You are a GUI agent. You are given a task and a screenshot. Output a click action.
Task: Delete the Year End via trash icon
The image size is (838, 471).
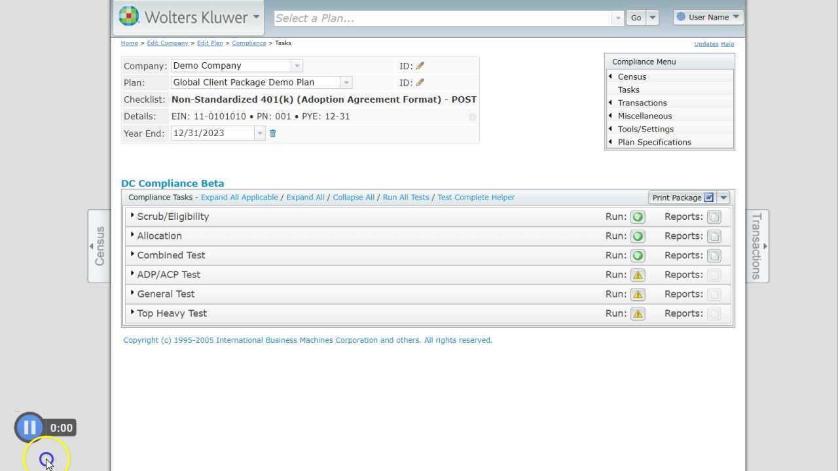[273, 133]
